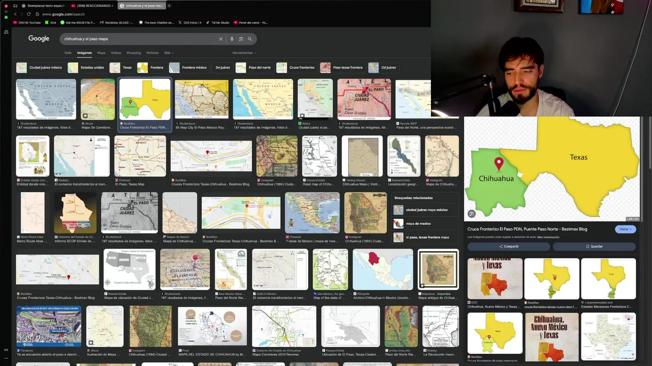The height and width of the screenshot is (366, 652).
Task: Open the Get the M3U8 File bookmark
Action: click(78, 22)
